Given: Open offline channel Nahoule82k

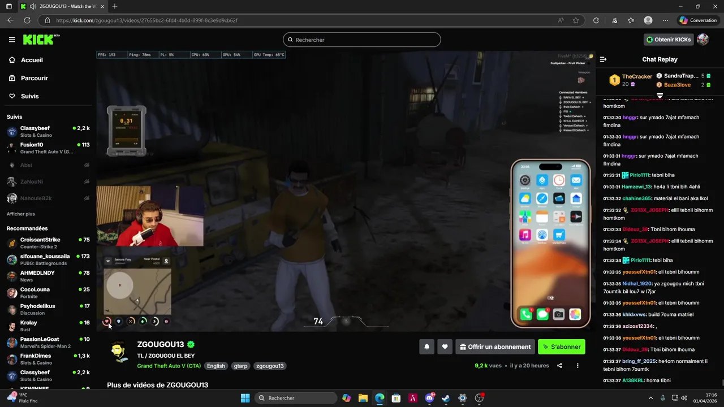Looking at the screenshot, I should (48, 198).
